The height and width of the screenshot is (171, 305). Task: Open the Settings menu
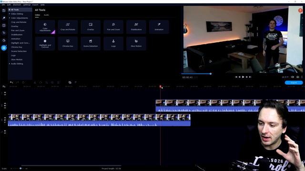(x=27, y=5)
